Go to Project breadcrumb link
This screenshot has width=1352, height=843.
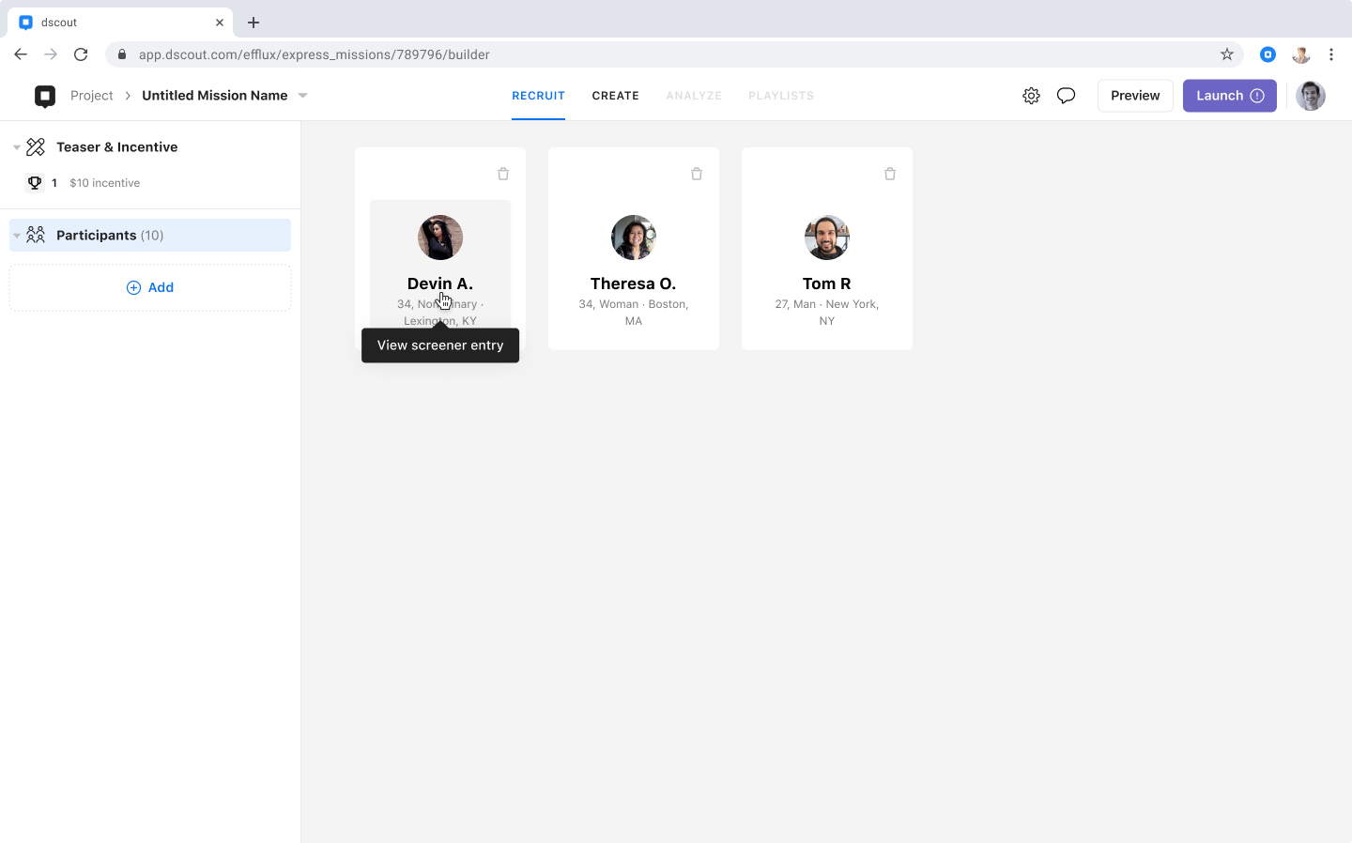click(91, 96)
